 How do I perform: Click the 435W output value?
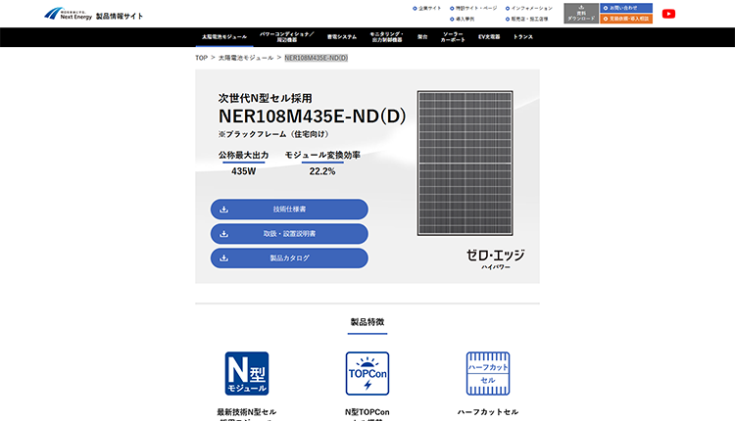point(244,171)
